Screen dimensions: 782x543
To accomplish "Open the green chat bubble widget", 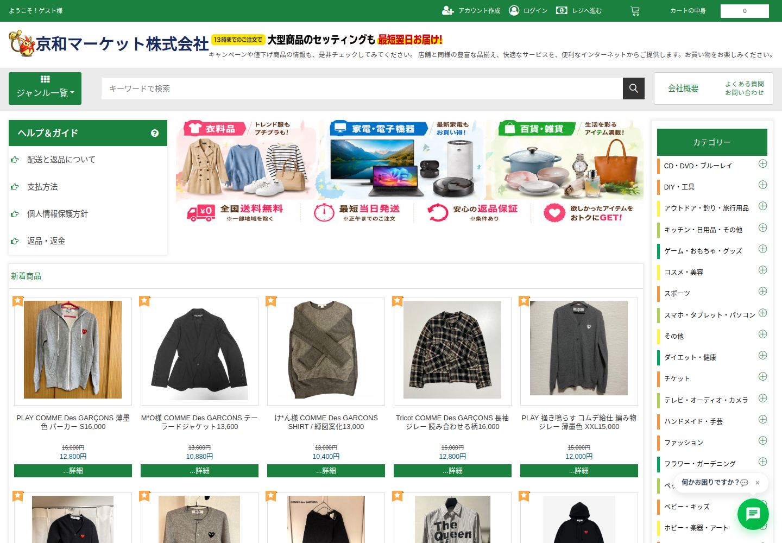I will 753,514.
